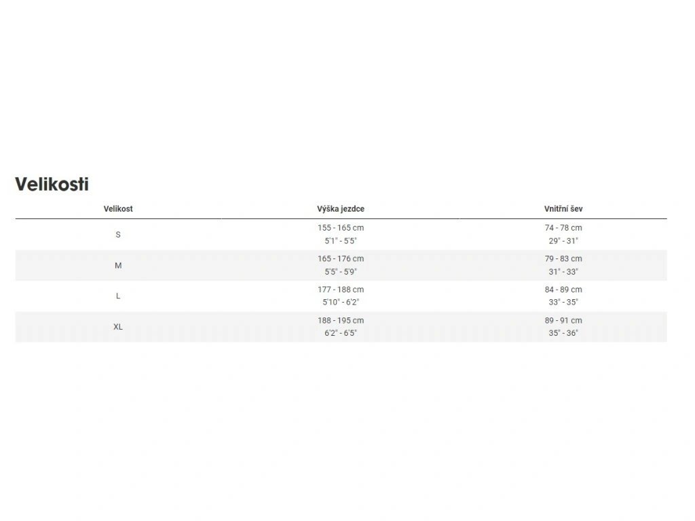This screenshot has height=521, width=695.
Task: Select the size M row label
Action: pyautogui.click(x=118, y=265)
